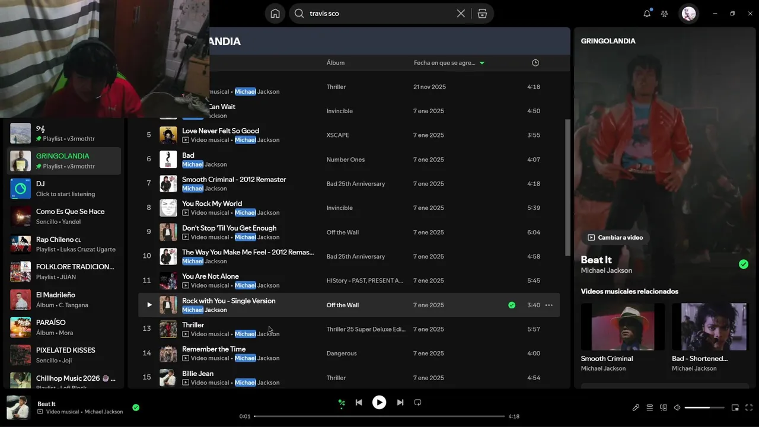This screenshot has height=427, width=759.
Task: Toggle smart shuffle
Action: pos(342,403)
